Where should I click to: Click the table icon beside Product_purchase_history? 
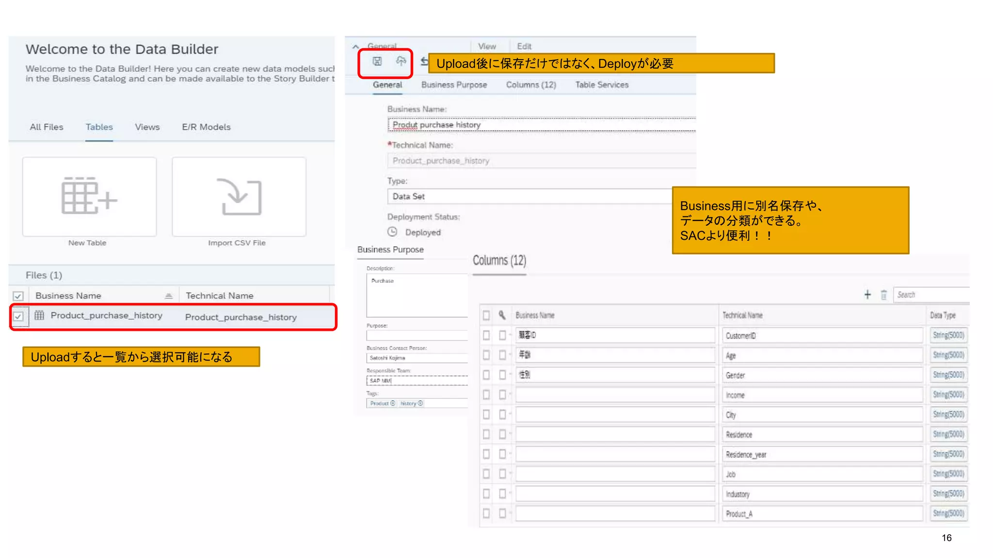click(39, 315)
